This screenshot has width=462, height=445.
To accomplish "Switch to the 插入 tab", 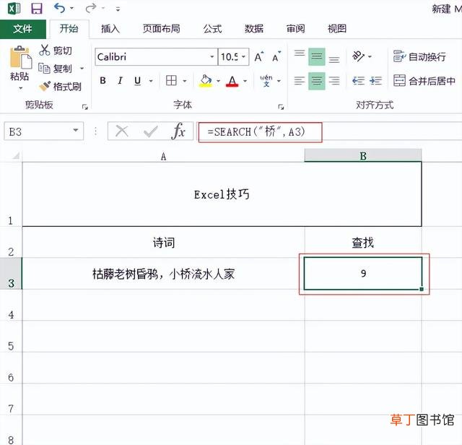I will [x=110, y=29].
